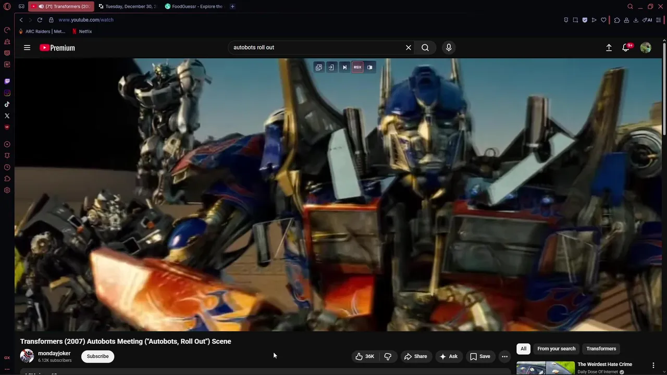Open Aria AI assistant
667x375 pixels.
[x=647, y=20]
